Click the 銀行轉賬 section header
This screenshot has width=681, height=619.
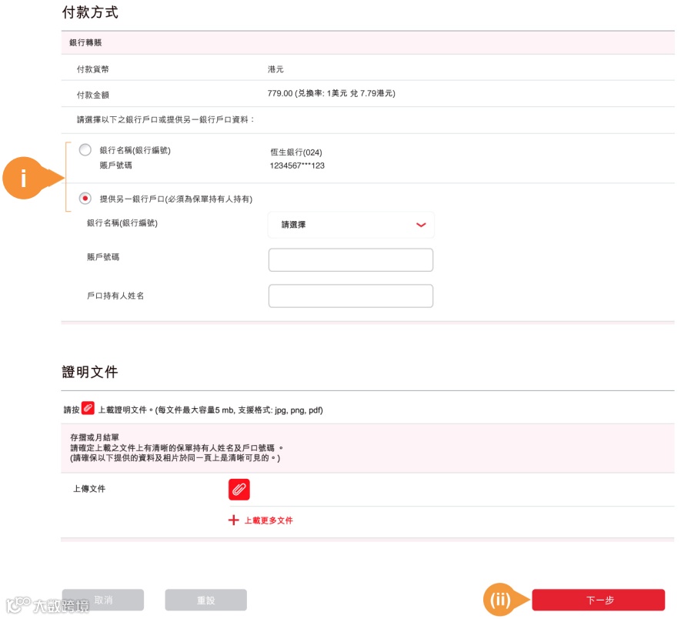coord(368,42)
